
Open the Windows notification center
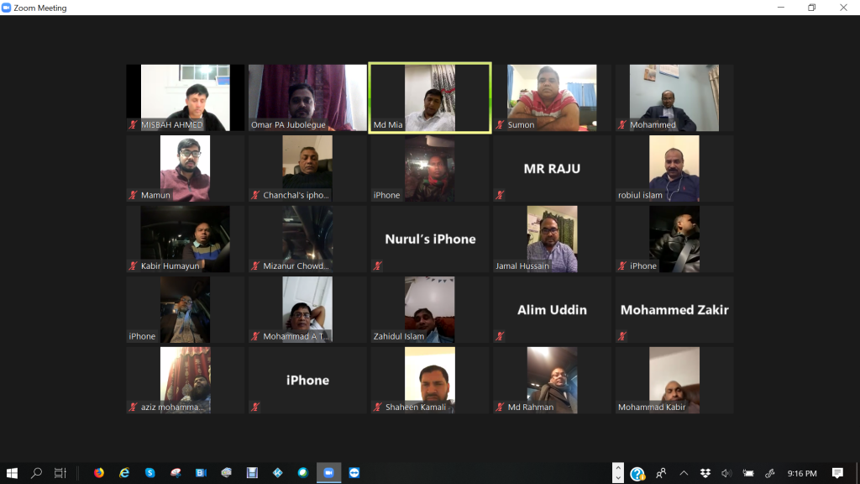(837, 473)
